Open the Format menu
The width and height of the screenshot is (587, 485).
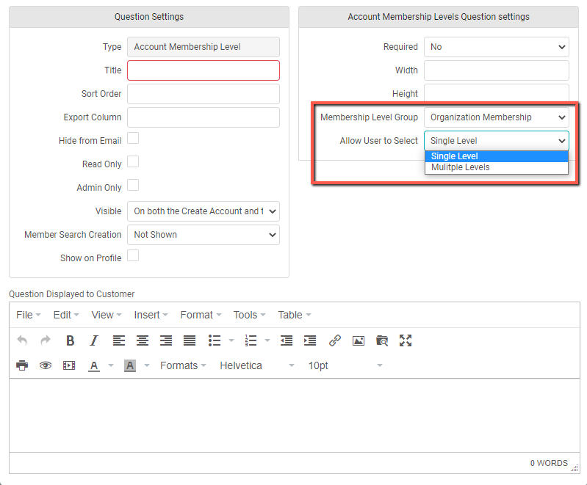(x=201, y=315)
